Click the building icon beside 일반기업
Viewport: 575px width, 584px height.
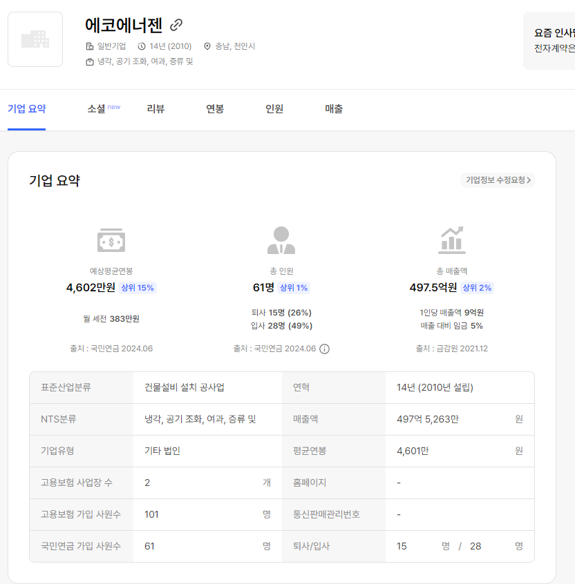pyautogui.click(x=89, y=46)
